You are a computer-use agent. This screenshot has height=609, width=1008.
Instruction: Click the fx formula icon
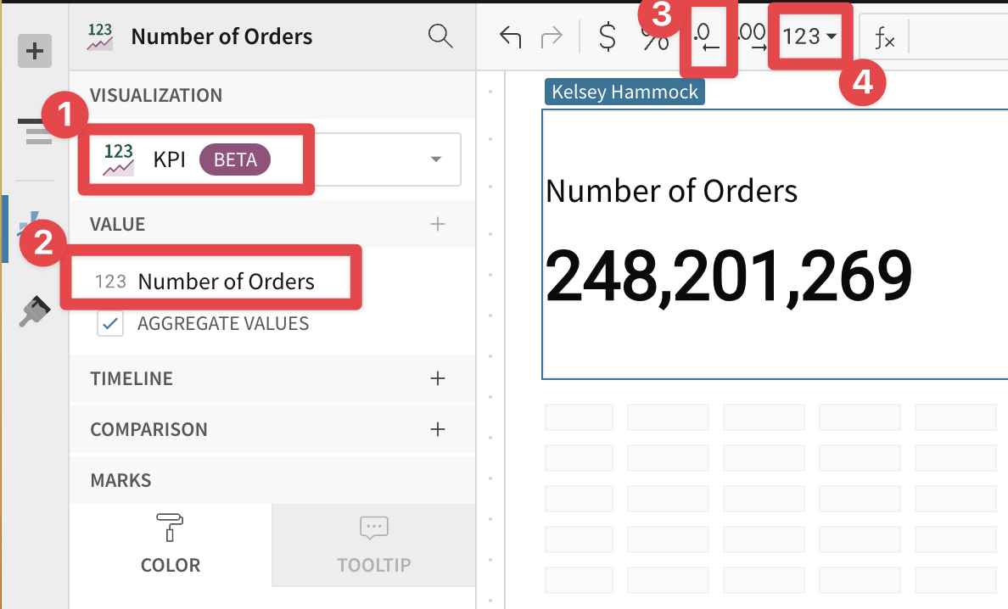pos(885,38)
